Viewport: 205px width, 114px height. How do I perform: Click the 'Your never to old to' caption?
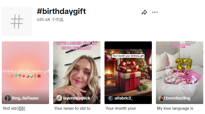72,109
